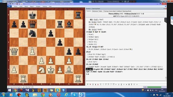This screenshot has width=173, height=97.
Task: Jump to move 17.Nd2 in notation
Action: click(x=89, y=32)
